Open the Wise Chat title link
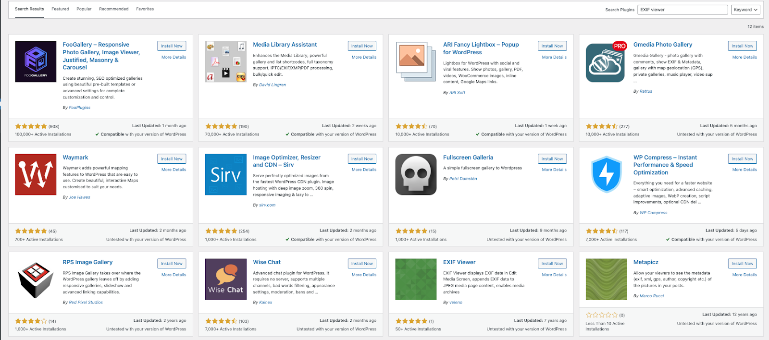The width and height of the screenshot is (769, 340). coord(267,262)
